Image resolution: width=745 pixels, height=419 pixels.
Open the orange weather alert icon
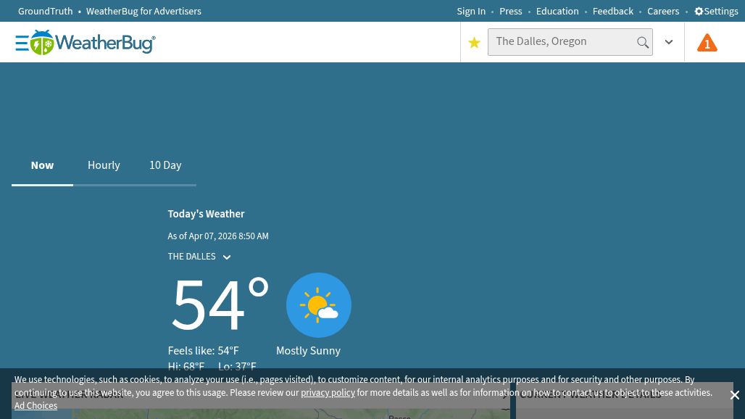coord(707,43)
